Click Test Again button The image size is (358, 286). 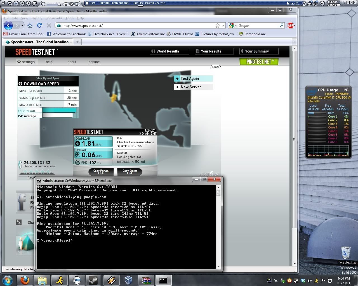[193, 78]
